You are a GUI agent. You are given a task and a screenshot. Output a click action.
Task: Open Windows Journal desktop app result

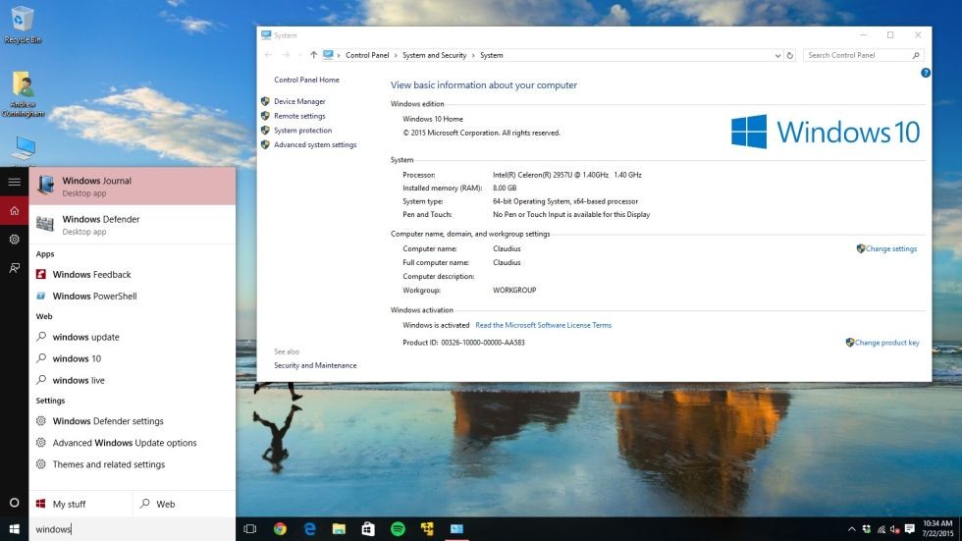[132, 186]
